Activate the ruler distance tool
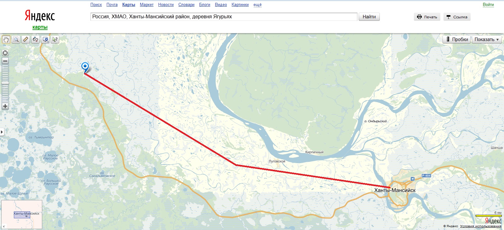 26,39
